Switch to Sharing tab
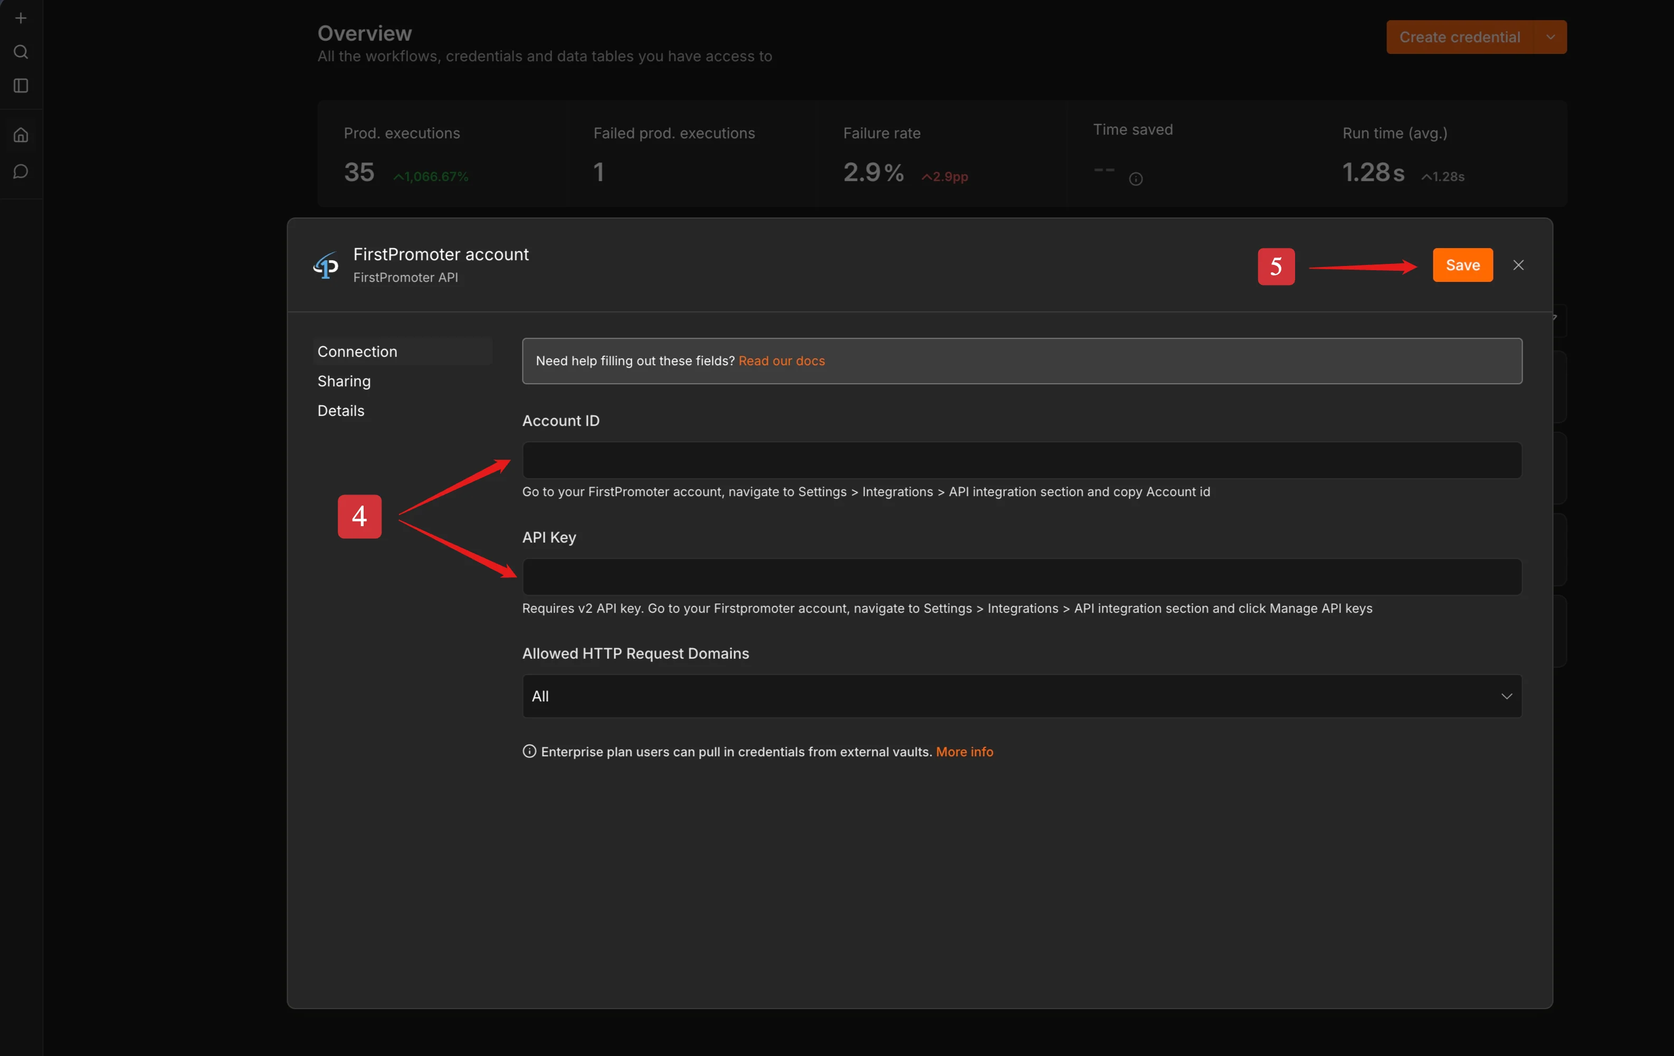Viewport: 1674px width, 1056px height. coord(344,381)
